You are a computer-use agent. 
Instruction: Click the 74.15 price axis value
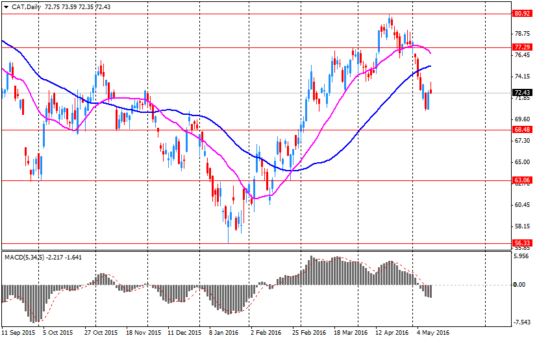(522, 77)
